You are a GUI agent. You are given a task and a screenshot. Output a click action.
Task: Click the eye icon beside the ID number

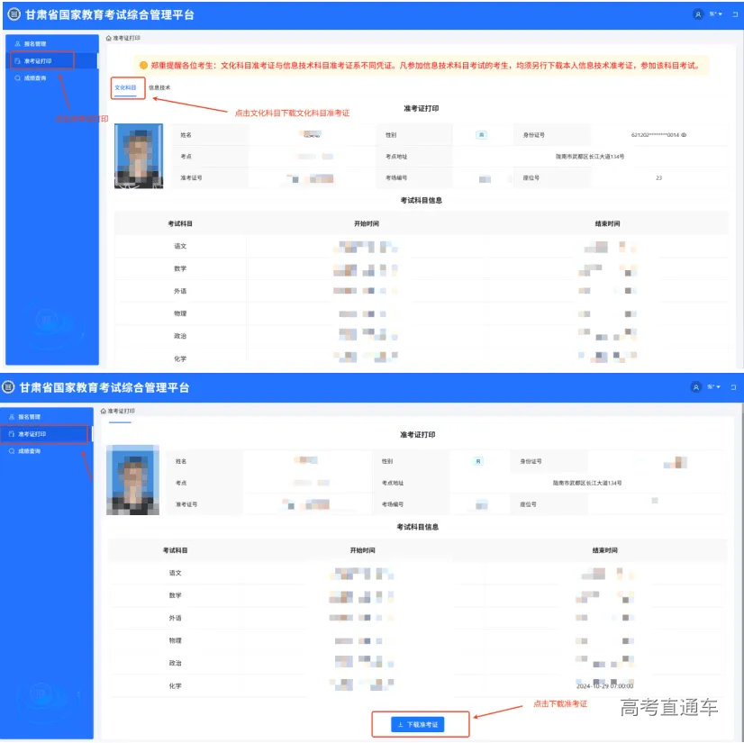point(685,135)
